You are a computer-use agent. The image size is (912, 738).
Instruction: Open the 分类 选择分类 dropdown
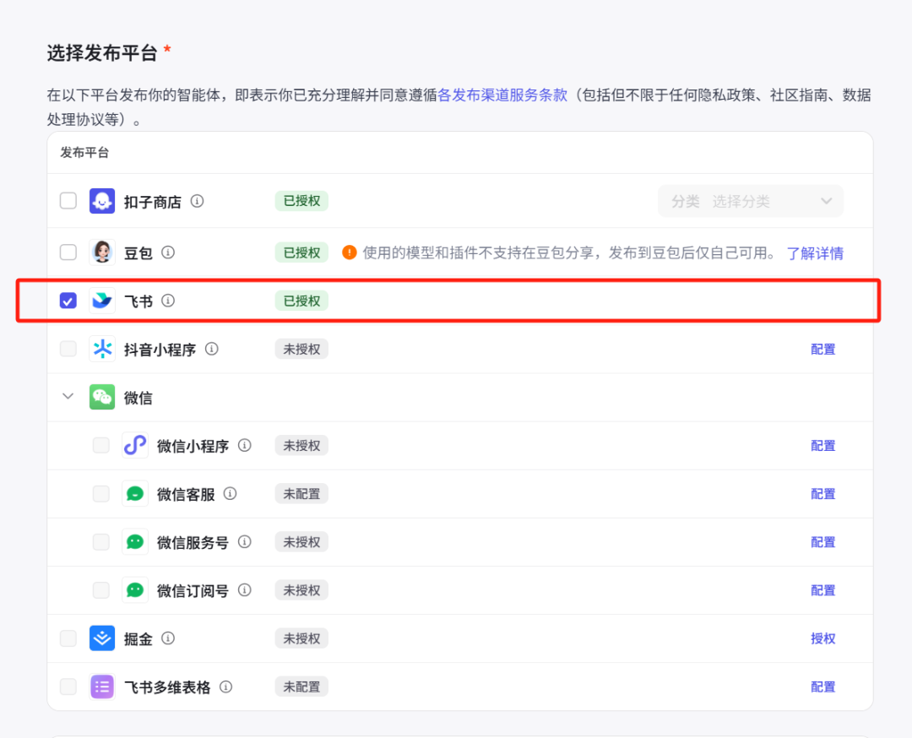(751, 201)
